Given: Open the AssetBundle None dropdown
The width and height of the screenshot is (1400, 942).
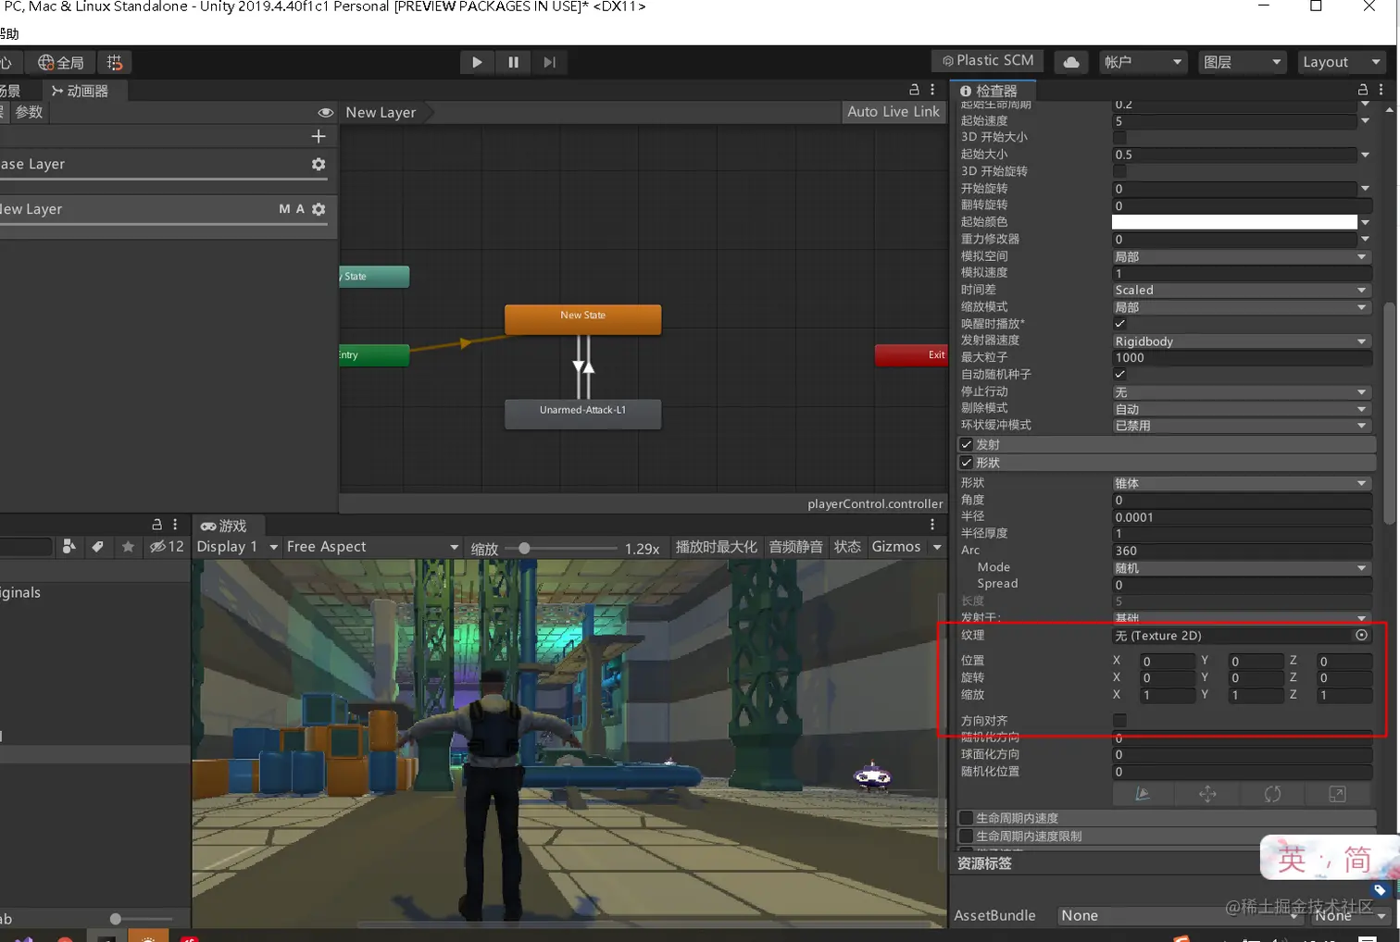Looking at the screenshot, I should coord(1180,915).
